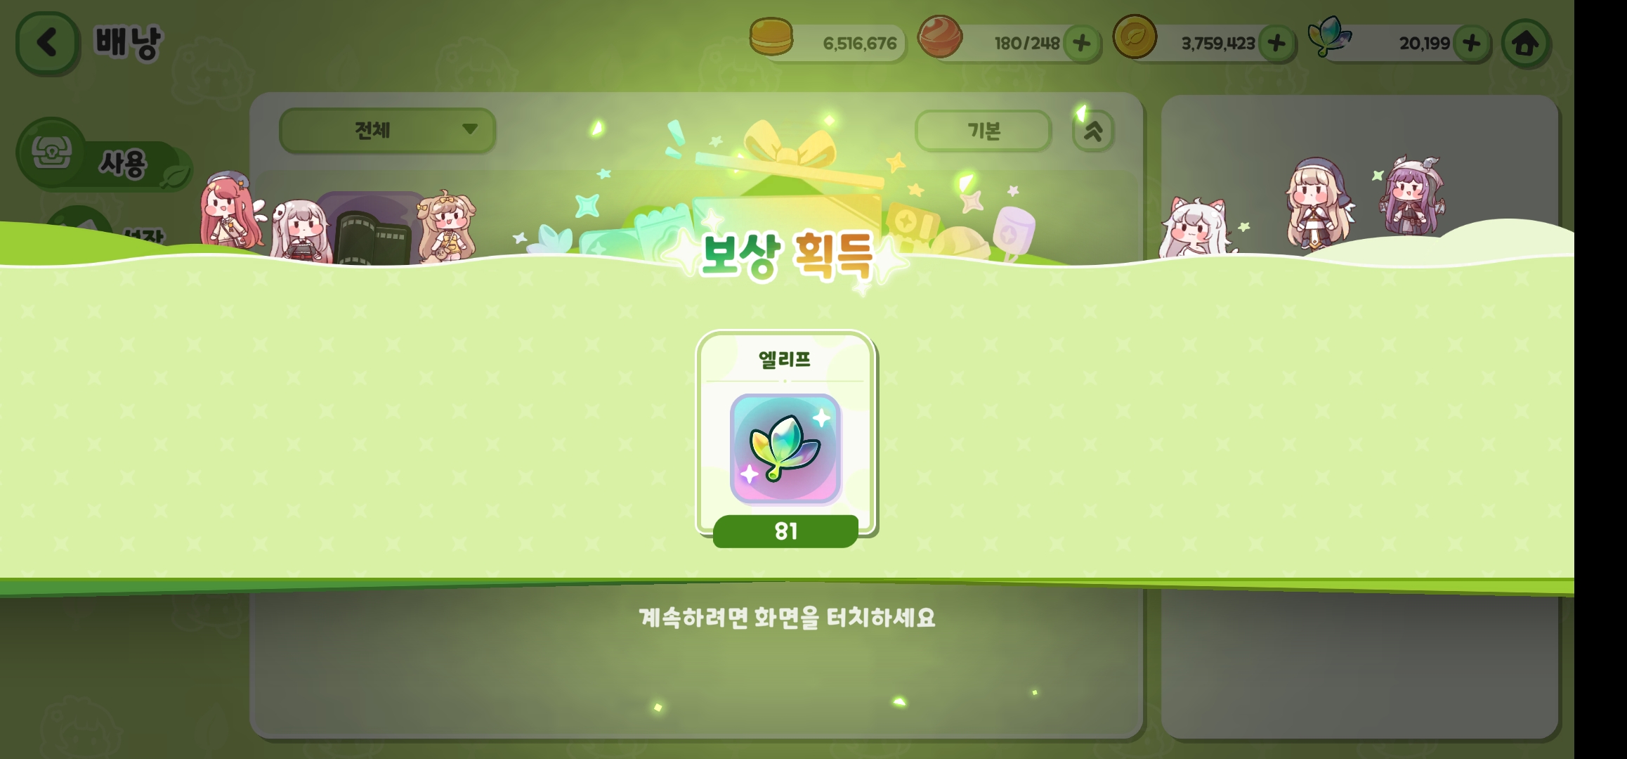The image size is (1627, 759).
Task: Select the 기본 sort option
Action: 983,131
